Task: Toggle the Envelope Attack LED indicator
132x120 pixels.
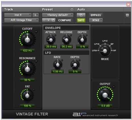Action: coord(55,35)
